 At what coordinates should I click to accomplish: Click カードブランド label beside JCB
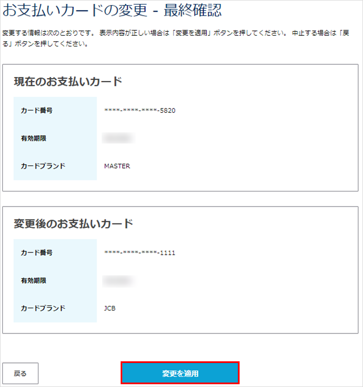[x=43, y=308]
